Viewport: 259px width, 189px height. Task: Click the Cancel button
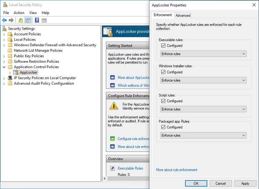[x=221, y=184]
